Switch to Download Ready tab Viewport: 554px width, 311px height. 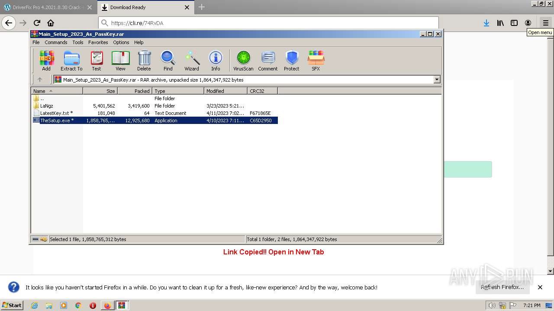(145, 7)
